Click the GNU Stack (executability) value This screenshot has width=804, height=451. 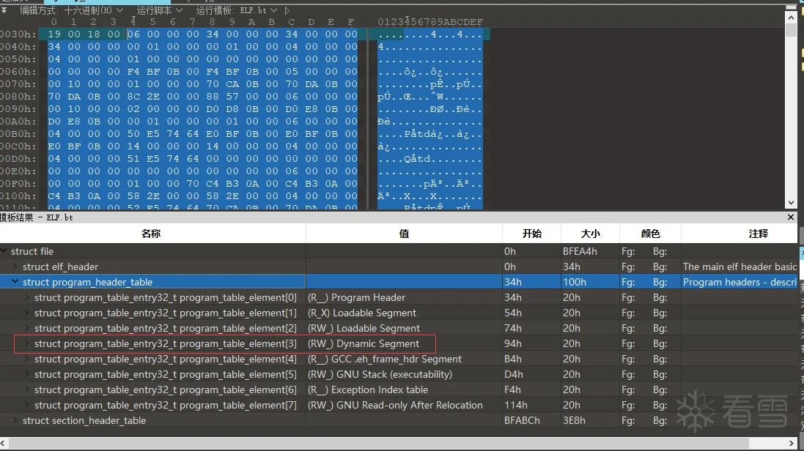[380, 374]
